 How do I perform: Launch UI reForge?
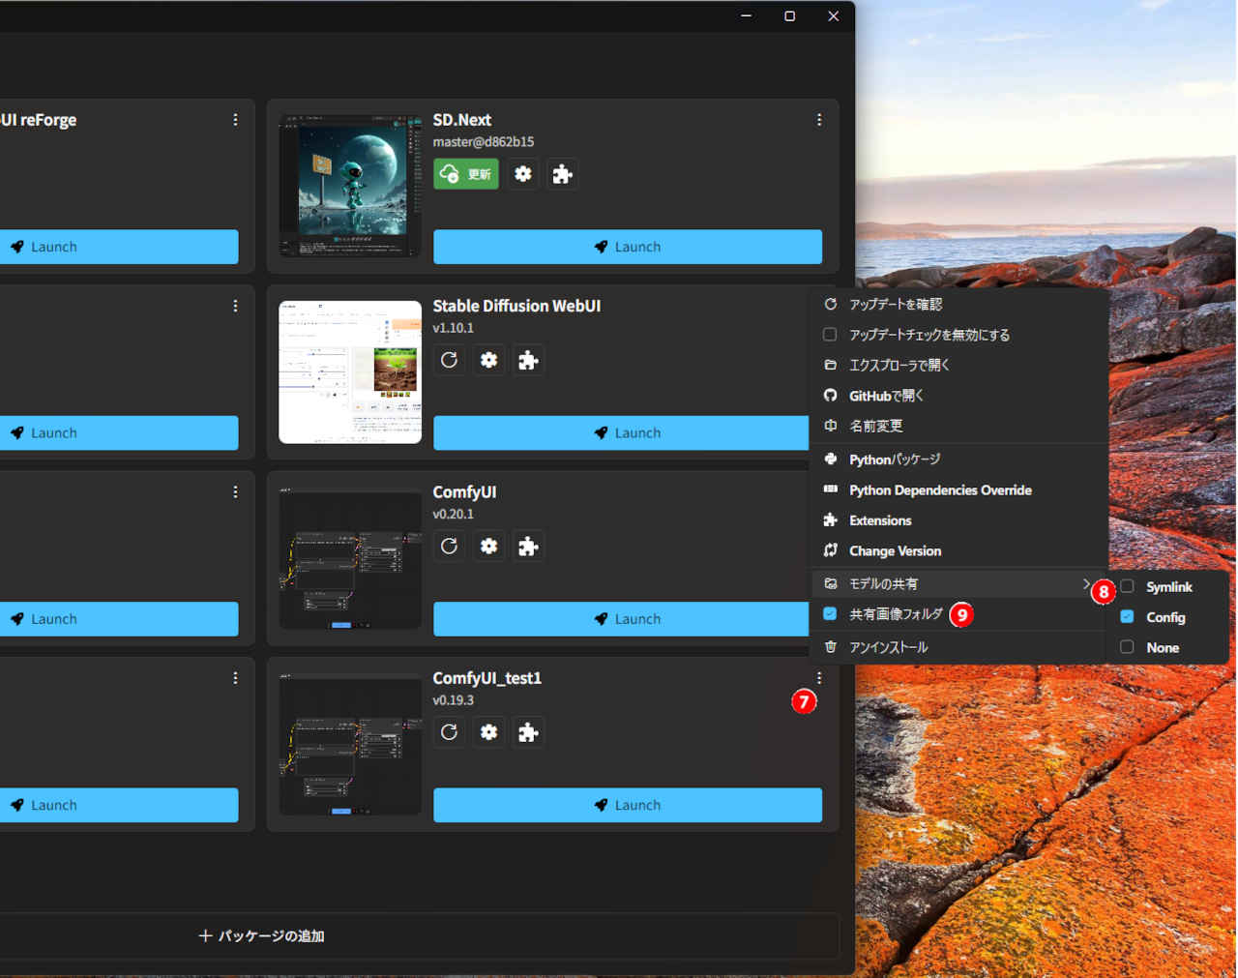[x=119, y=247]
